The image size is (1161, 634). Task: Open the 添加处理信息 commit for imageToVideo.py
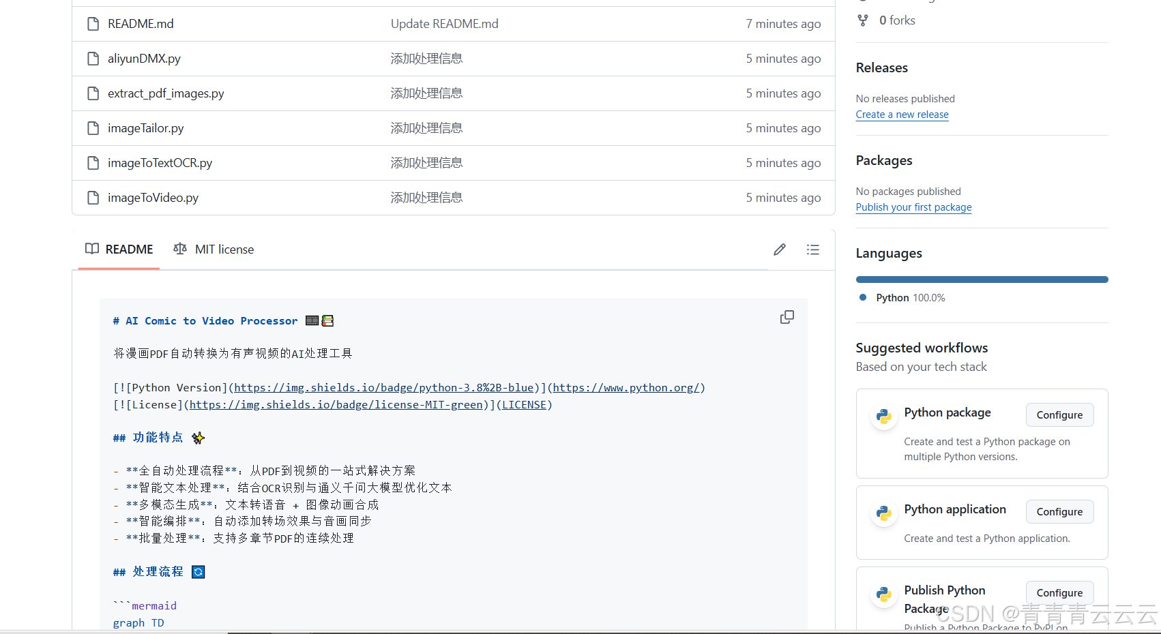click(427, 198)
